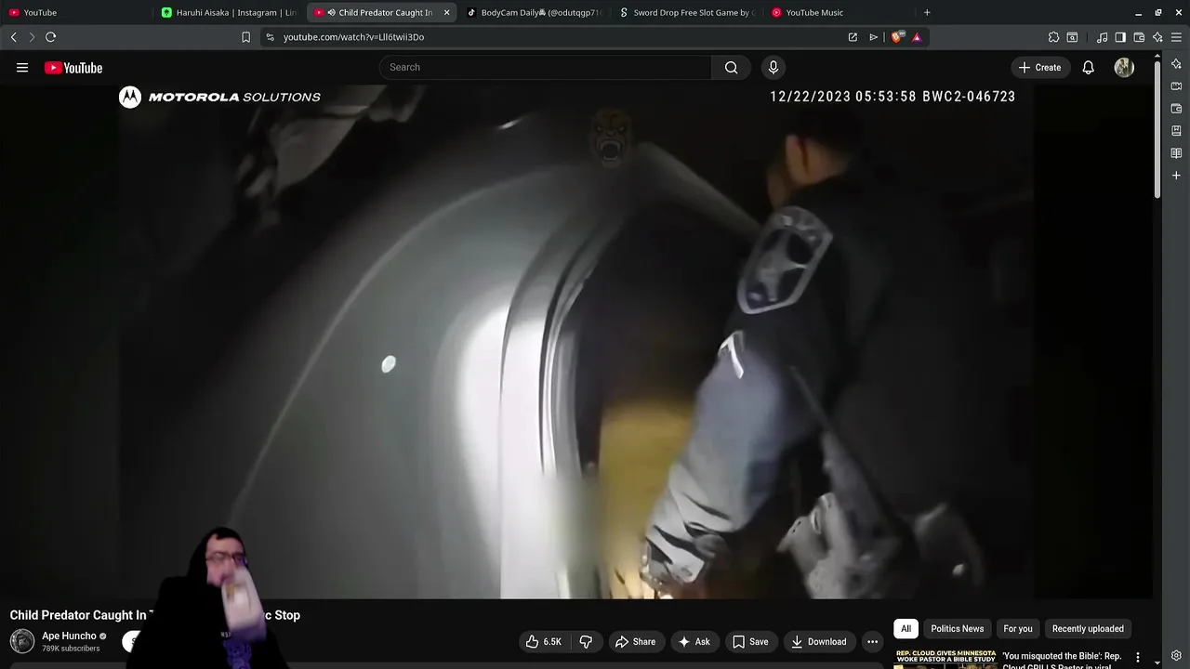Select the Politics News chip

pyautogui.click(x=957, y=629)
